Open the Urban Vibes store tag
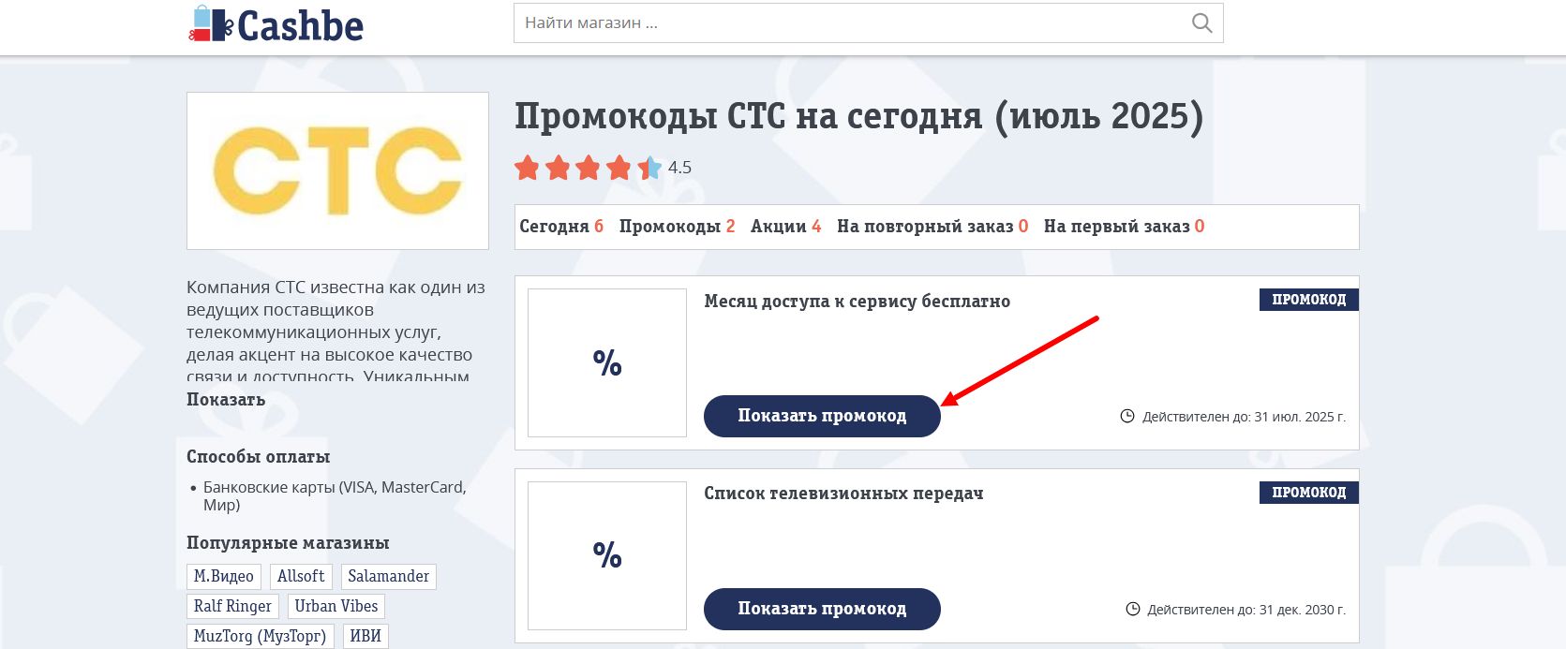This screenshot has width=1566, height=649. coord(336,607)
